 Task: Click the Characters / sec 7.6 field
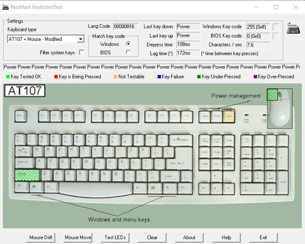[x=258, y=45]
